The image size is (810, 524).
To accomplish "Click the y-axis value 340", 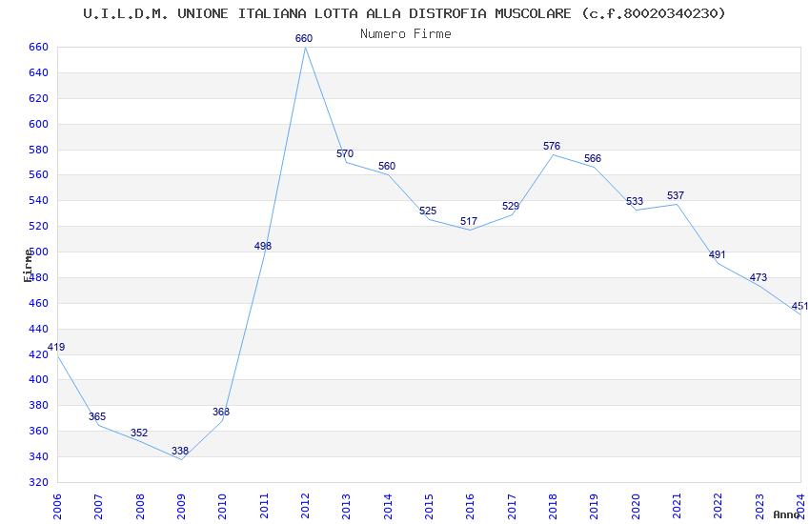I will (39, 456).
